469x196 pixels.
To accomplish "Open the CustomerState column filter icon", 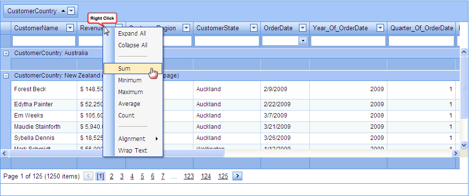I will pyautogui.click(x=254, y=28).
